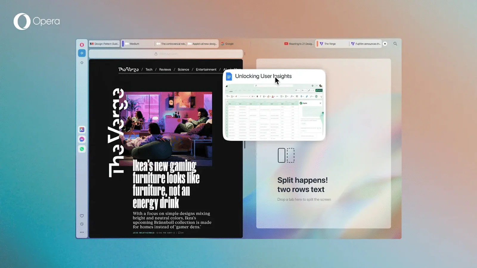The image size is (477, 268).
Task: Click the Opera menu logo in sidebar
Action: (x=82, y=45)
